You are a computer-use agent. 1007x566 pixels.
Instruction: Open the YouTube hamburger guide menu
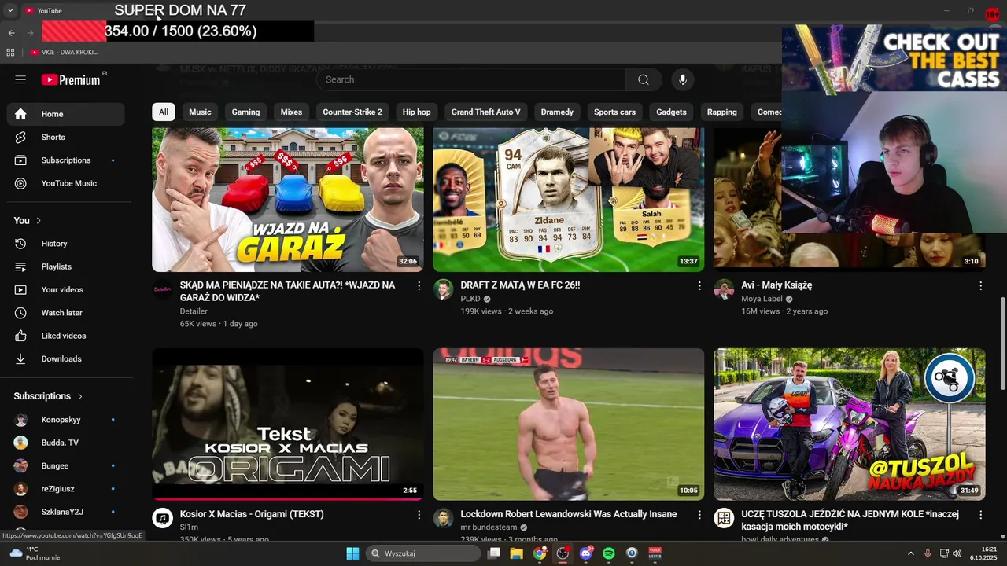click(20, 79)
